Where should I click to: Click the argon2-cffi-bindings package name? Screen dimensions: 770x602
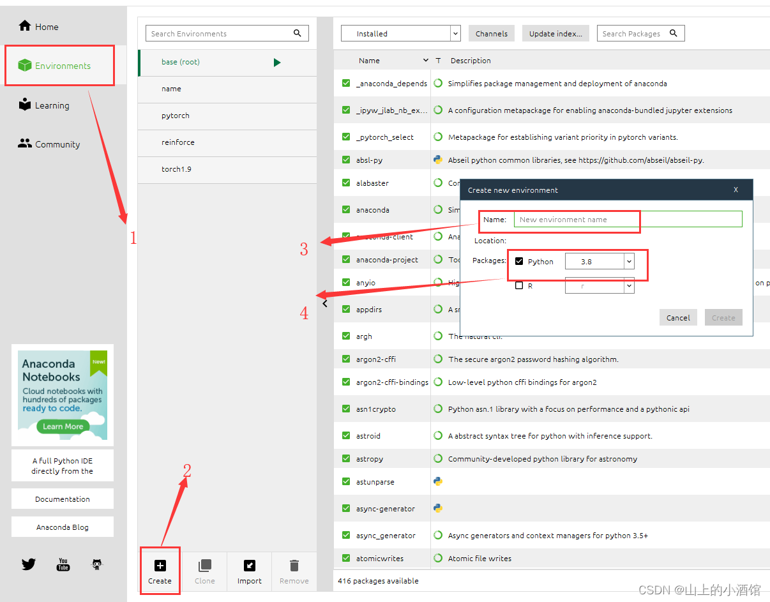pos(392,382)
